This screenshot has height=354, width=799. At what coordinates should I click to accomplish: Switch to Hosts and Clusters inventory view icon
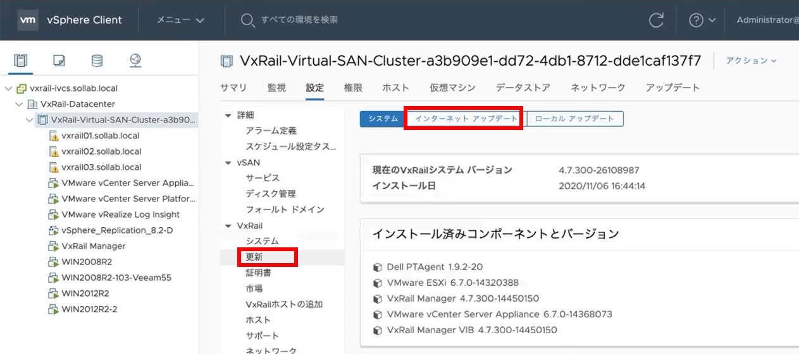coord(21,61)
